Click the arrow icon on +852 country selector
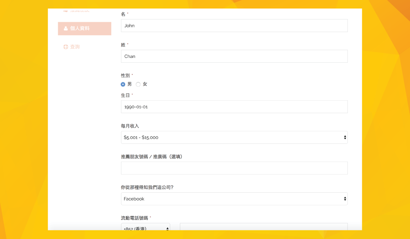 tap(167, 228)
